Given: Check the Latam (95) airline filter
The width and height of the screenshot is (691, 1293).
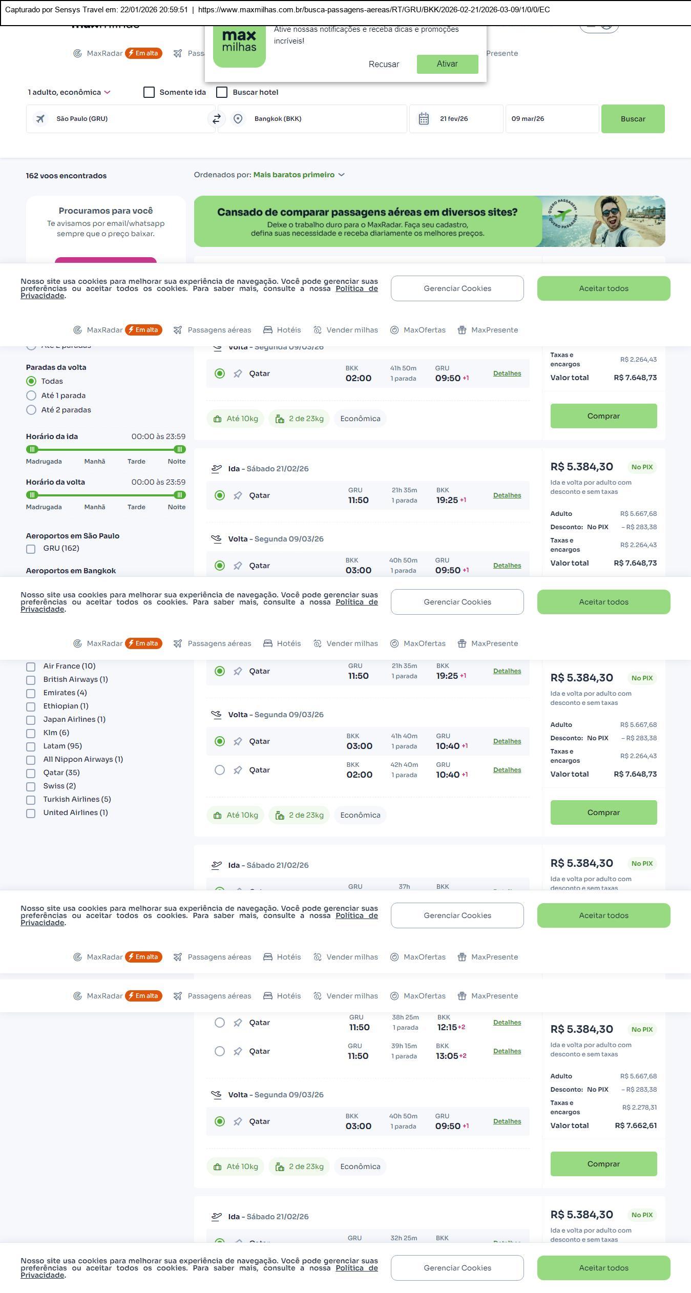Looking at the screenshot, I should (31, 746).
